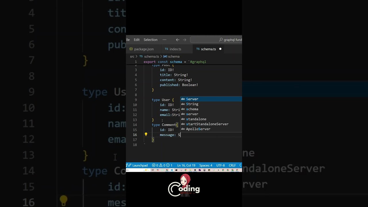
Task: Click the VS Code taskbar icon
Action: 172,170
